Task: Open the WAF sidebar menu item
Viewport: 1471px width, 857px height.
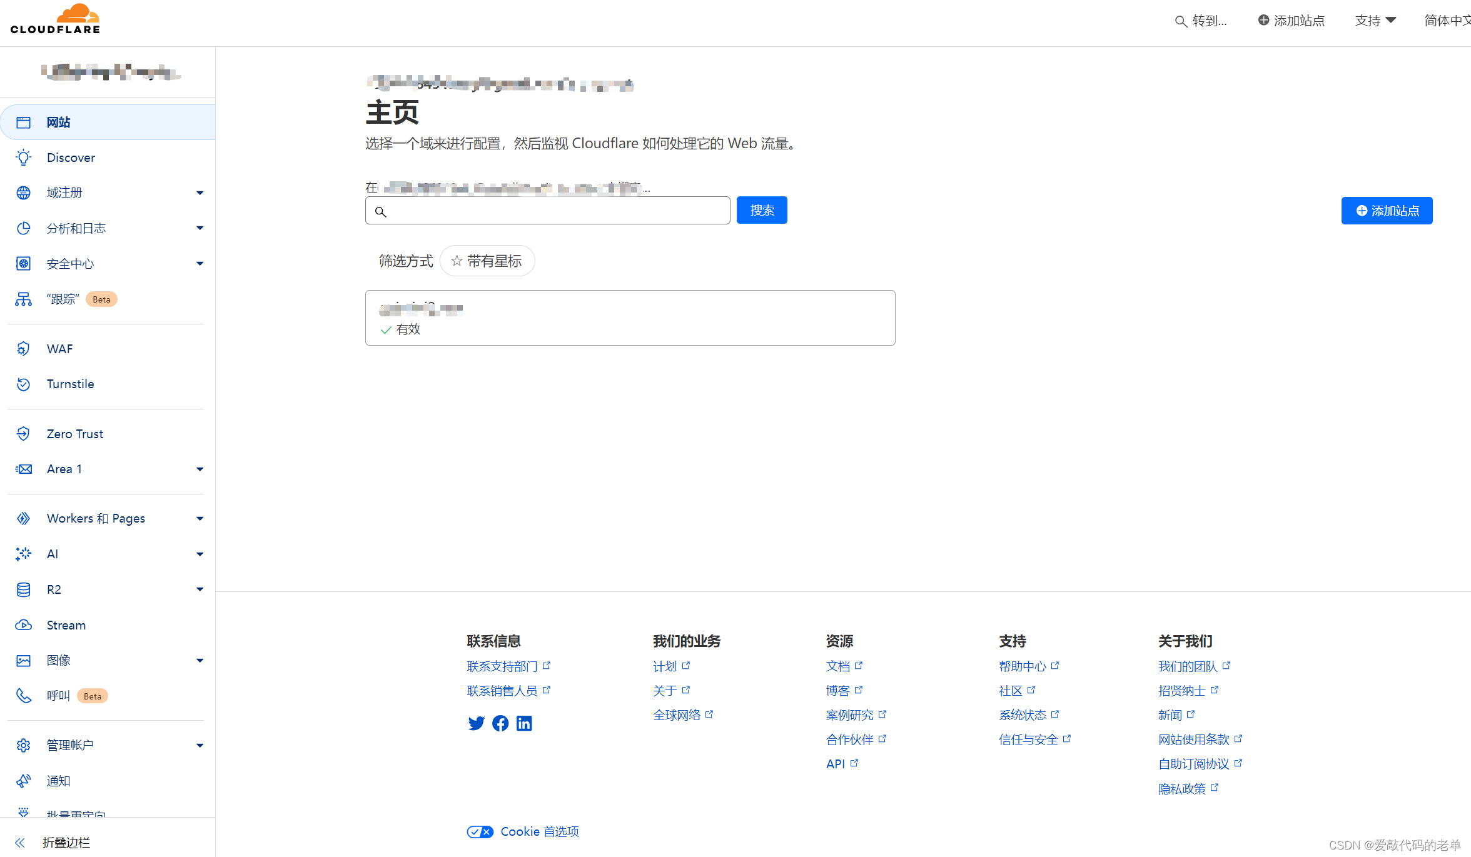Action: coord(59,349)
